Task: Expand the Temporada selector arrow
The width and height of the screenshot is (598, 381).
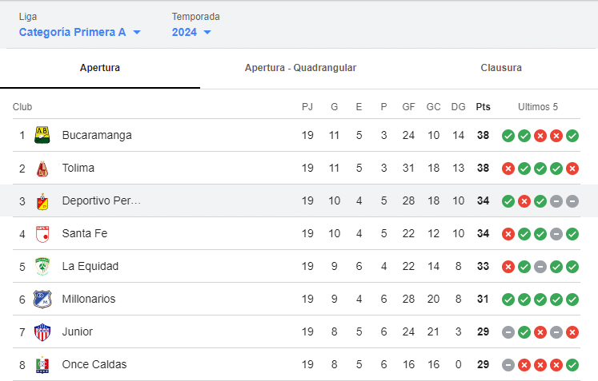Action: [207, 33]
